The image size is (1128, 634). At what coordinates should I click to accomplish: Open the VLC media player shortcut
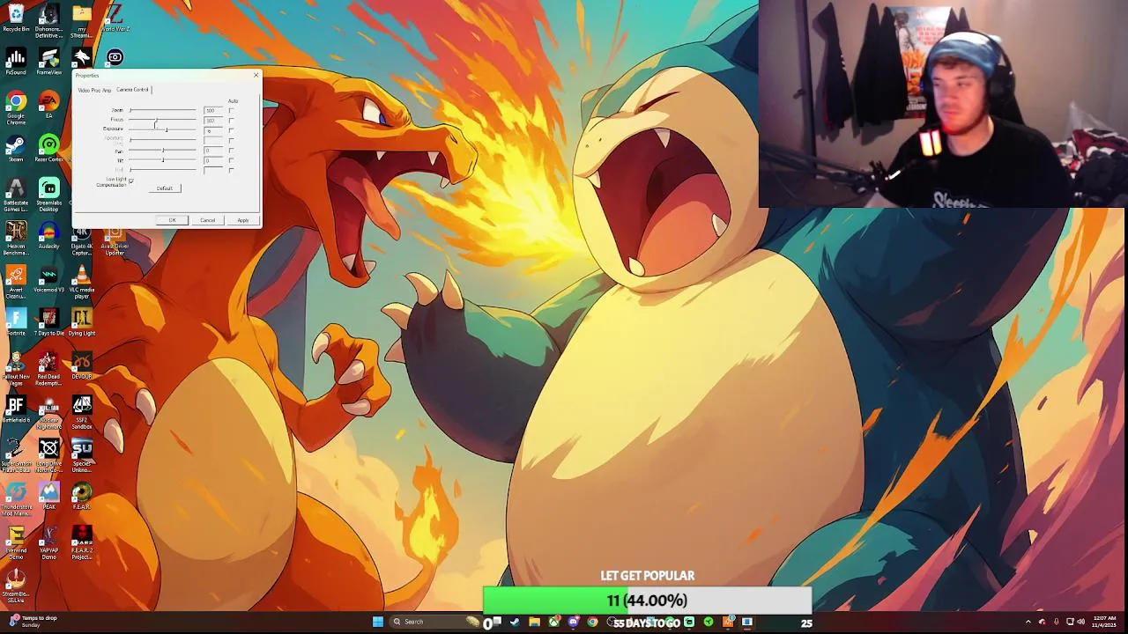pos(82,282)
